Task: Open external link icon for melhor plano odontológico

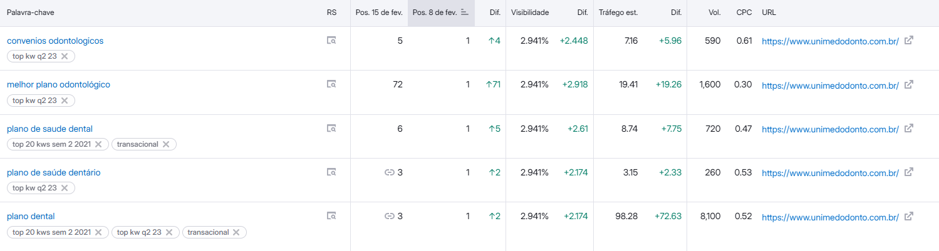Action: [x=909, y=84]
